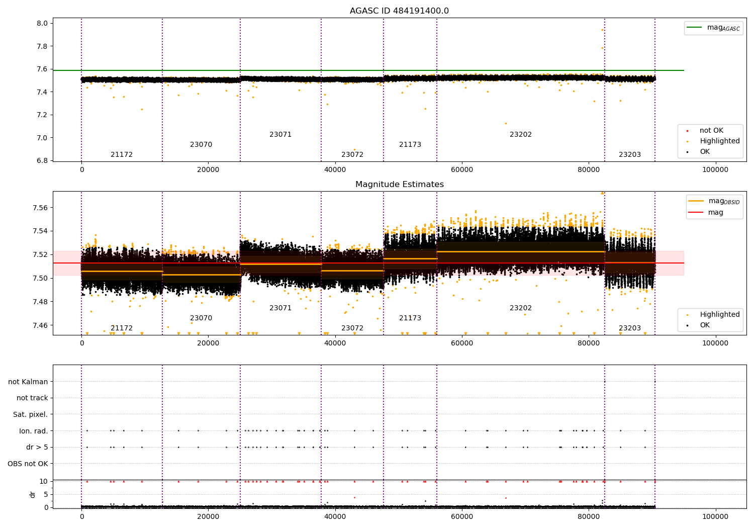Click obsid label 21173 in AGASC ID plot
The width and height of the screenshot is (754, 528).
point(410,145)
